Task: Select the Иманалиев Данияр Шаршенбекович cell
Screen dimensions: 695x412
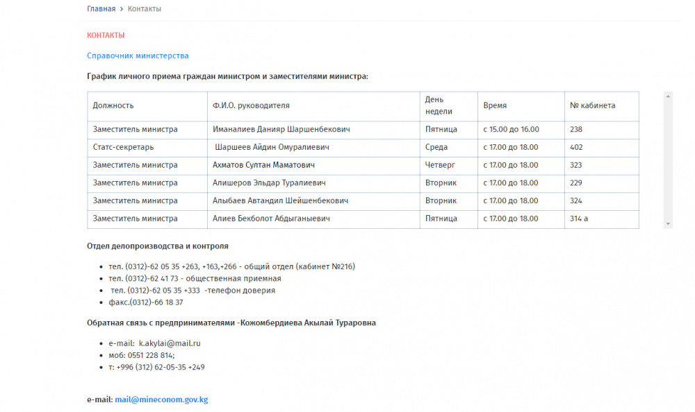Action: [x=281, y=130]
